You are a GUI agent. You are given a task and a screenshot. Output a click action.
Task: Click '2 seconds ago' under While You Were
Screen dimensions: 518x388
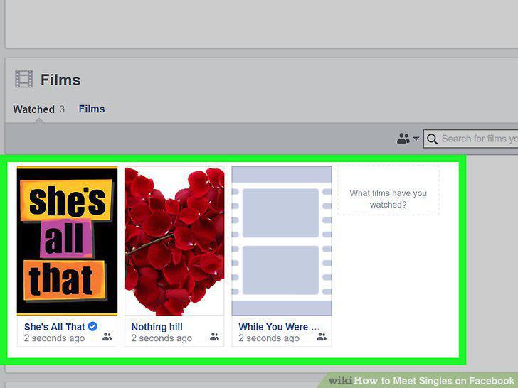click(x=269, y=338)
